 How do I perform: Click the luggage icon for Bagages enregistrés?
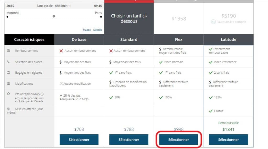tap(8, 73)
